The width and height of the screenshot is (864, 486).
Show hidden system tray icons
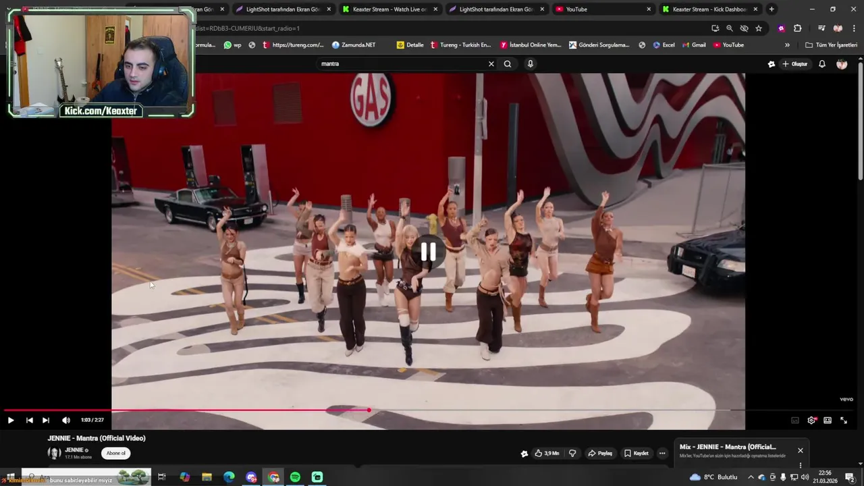click(751, 477)
